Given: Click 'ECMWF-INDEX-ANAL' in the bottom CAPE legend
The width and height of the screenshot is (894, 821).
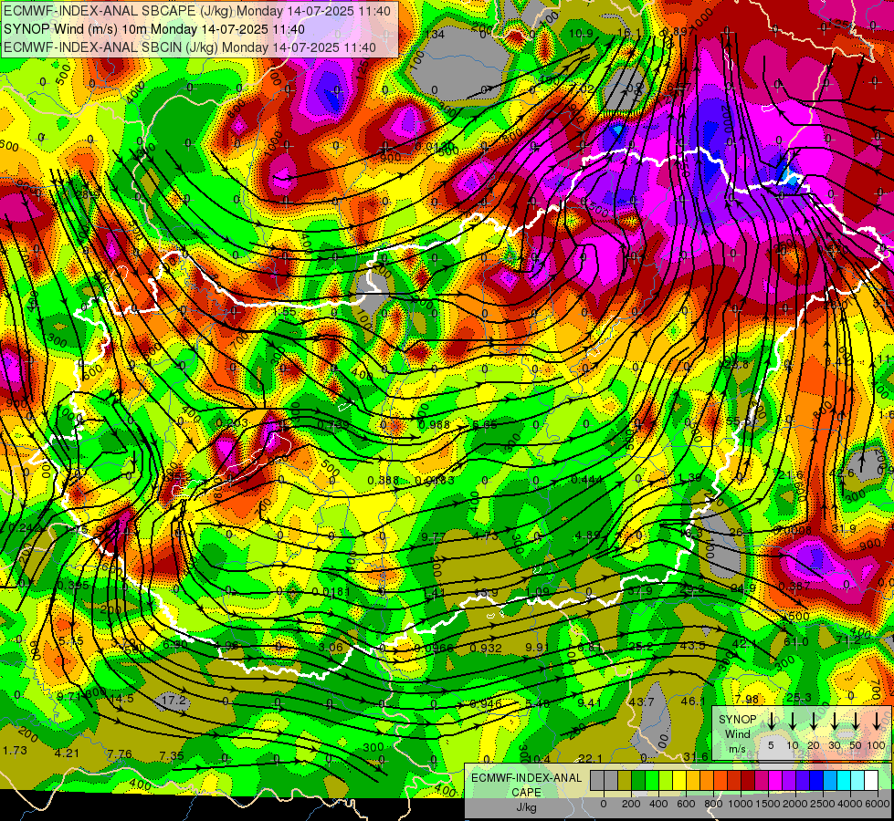Looking at the screenshot, I should (x=527, y=778).
